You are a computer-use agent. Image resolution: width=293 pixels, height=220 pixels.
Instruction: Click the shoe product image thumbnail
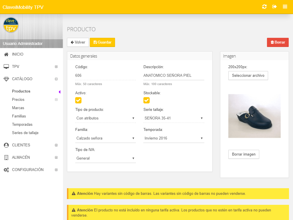(x=254, y=116)
